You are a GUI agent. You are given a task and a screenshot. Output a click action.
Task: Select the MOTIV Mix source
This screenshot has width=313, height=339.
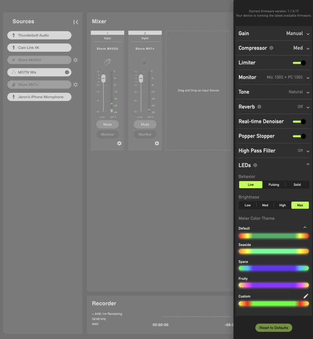click(x=39, y=72)
